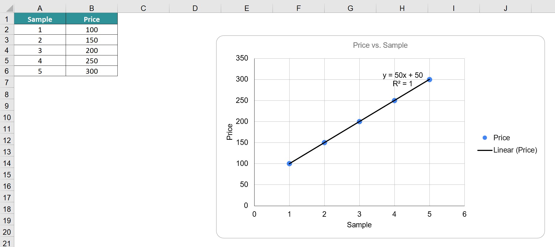This screenshot has width=555, height=247.
Task: Click the Select All corner triangle
Action: click(x=10, y=8)
